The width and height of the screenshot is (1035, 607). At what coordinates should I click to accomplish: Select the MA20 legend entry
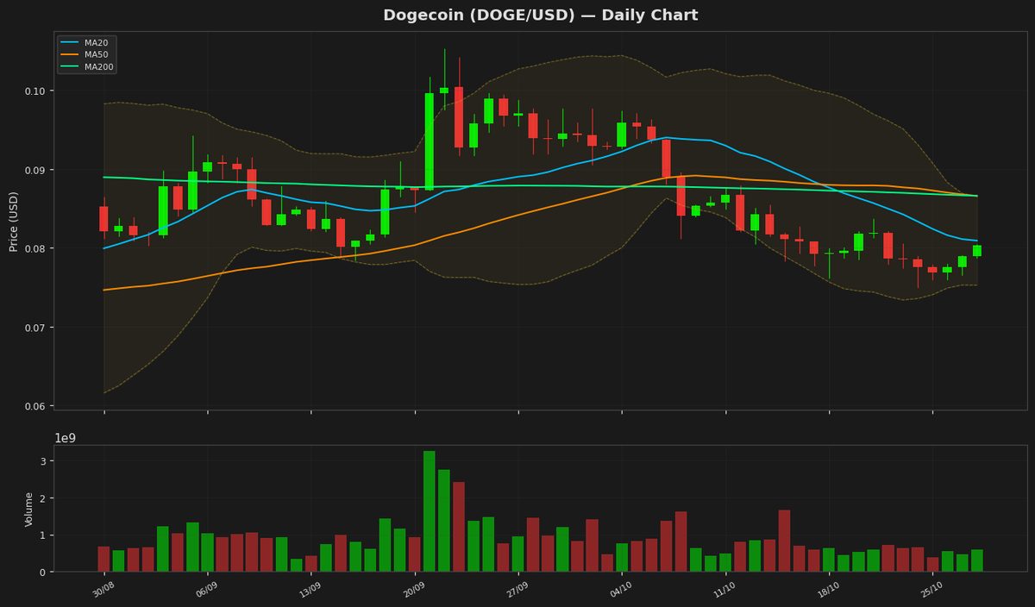click(x=87, y=42)
